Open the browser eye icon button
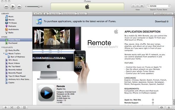Viewport: 175px width, 110px height. [161, 107]
